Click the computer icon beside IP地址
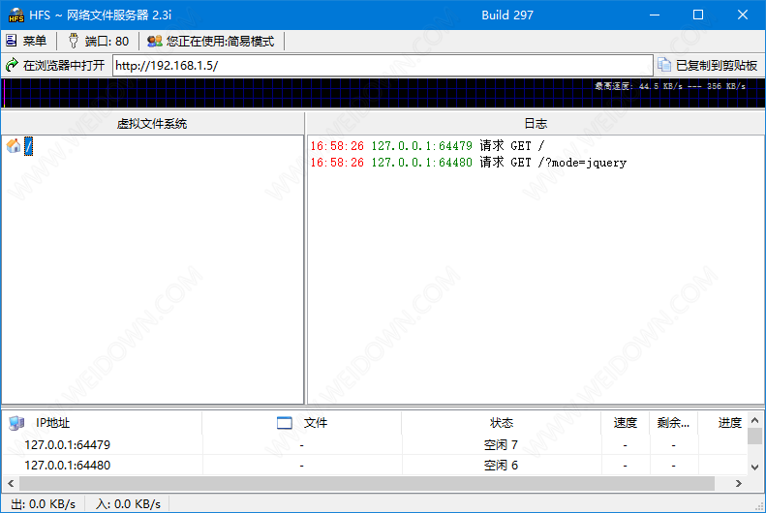Screen dimensions: 766x513 click(x=16, y=423)
